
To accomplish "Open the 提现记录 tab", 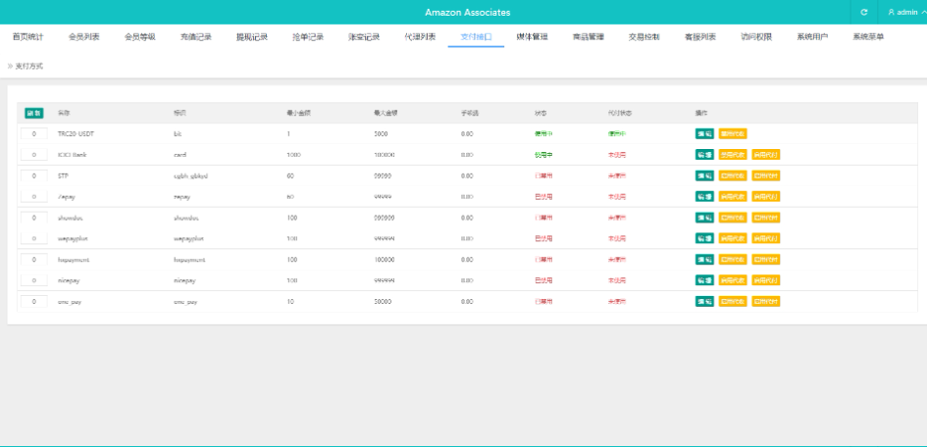I will point(252,36).
